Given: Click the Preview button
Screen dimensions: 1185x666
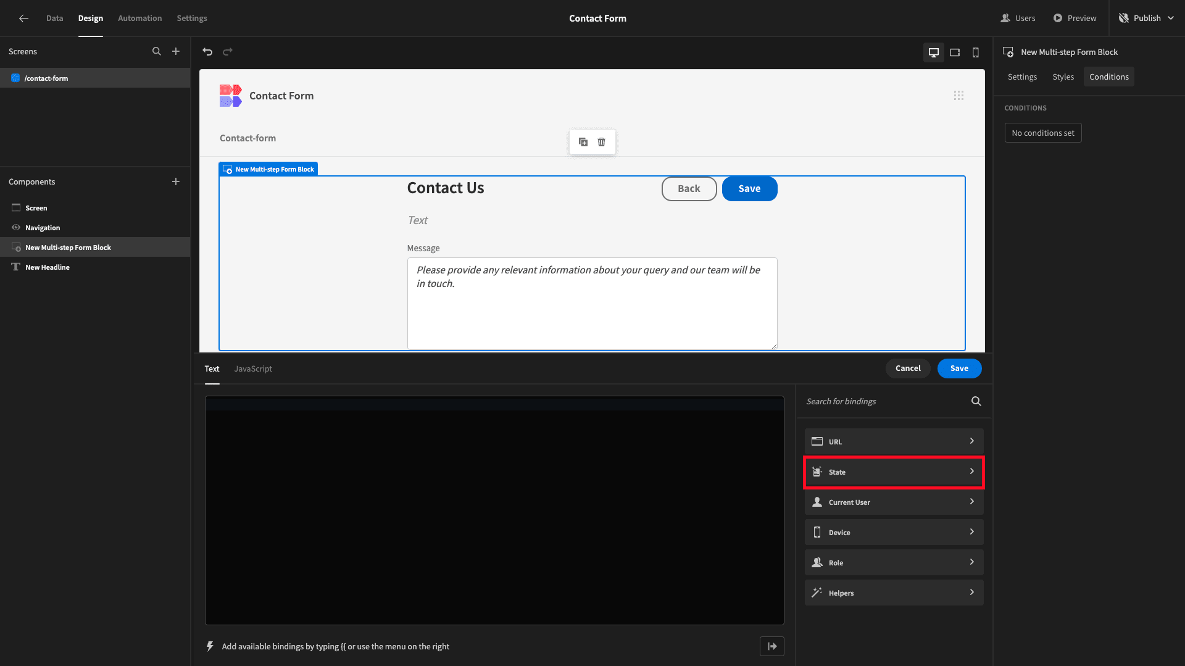Looking at the screenshot, I should point(1075,18).
